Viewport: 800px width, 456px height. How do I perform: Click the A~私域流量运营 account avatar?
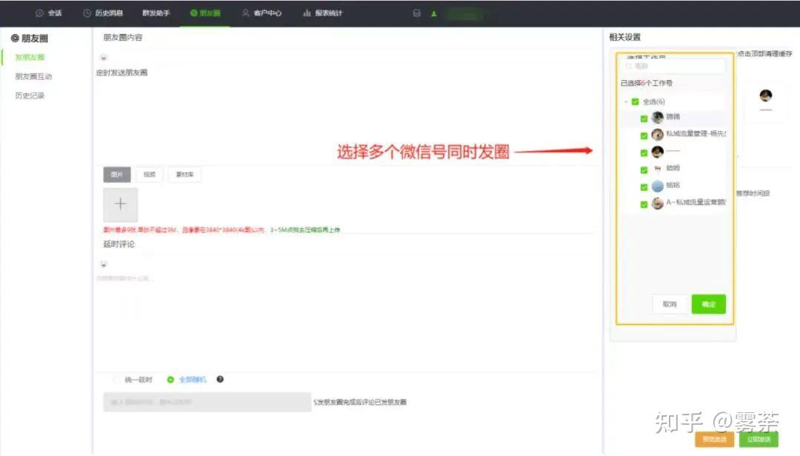coord(658,204)
